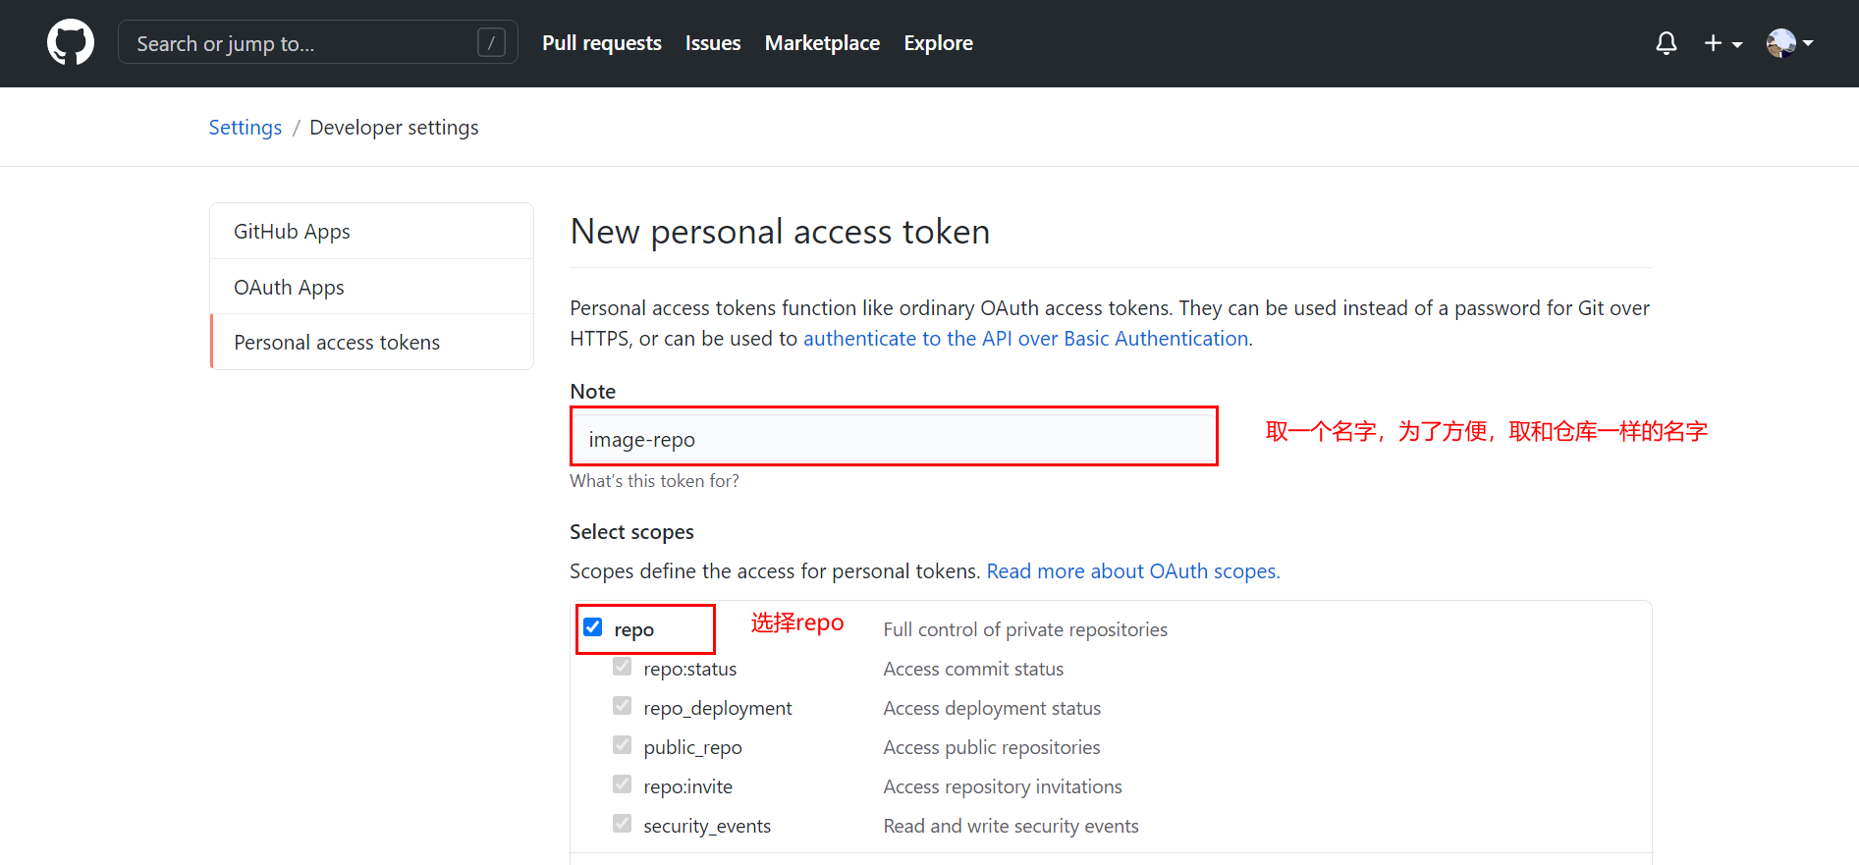
Task: Click Read and write security events text
Action: point(1011,826)
